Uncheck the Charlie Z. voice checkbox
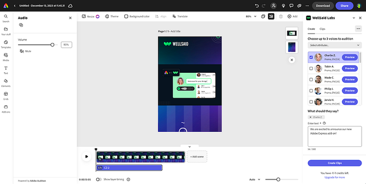 point(311,57)
